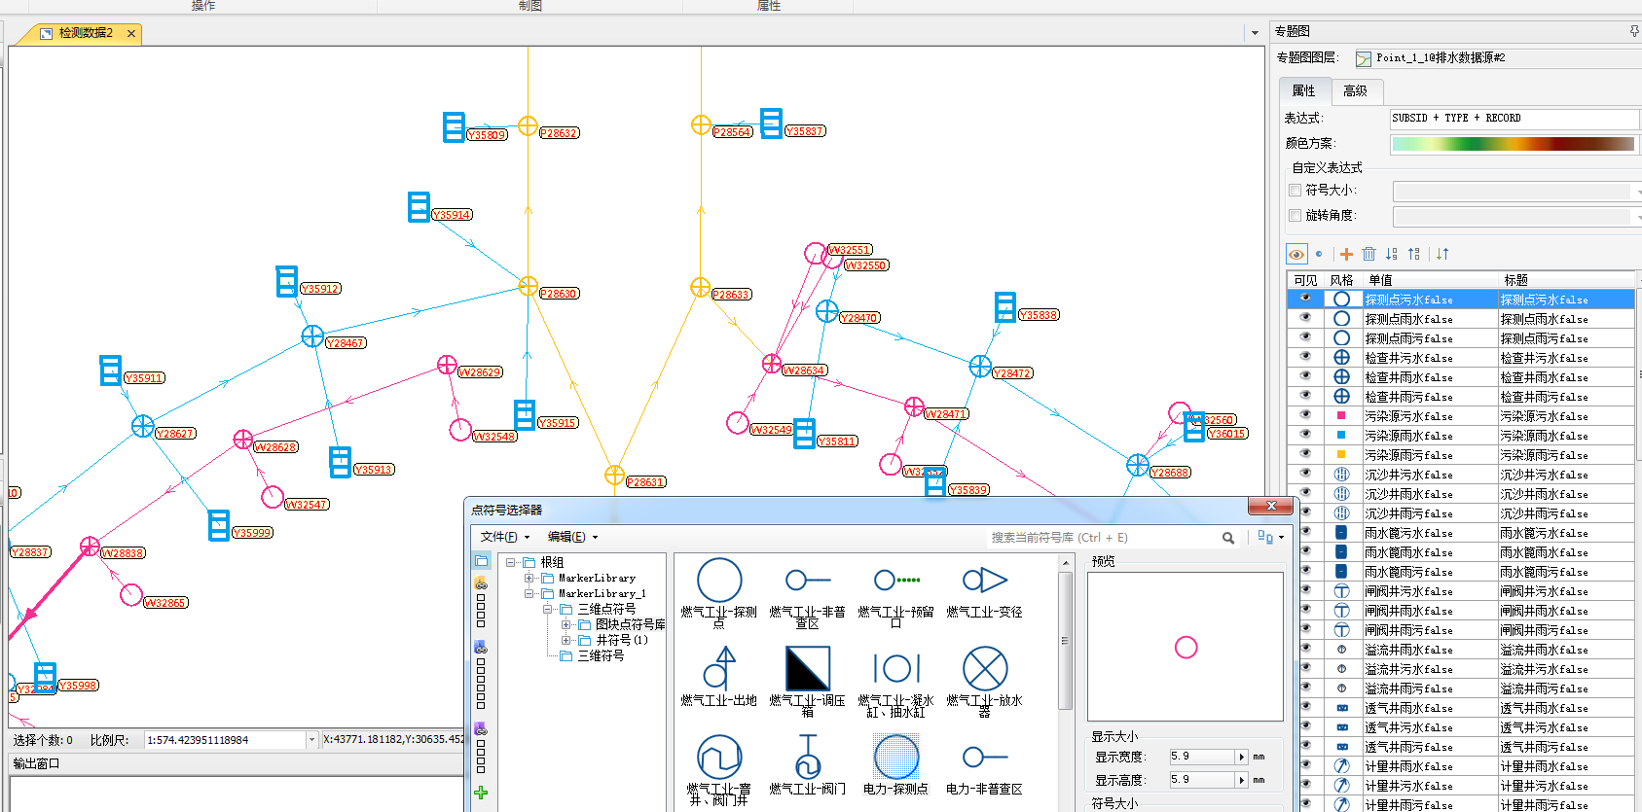This screenshot has width=1642, height=812.
Task: Click the Point_1_1@排水数据源#2 layer icon
Action: pyautogui.click(x=1364, y=58)
